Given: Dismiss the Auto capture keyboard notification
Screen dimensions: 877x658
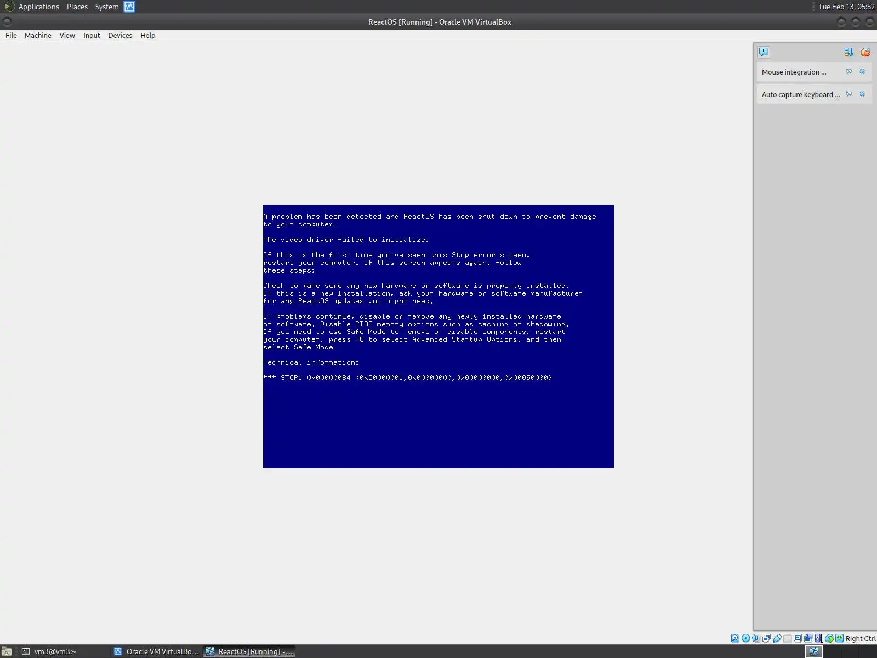Looking at the screenshot, I should click(x=862, y=94).
